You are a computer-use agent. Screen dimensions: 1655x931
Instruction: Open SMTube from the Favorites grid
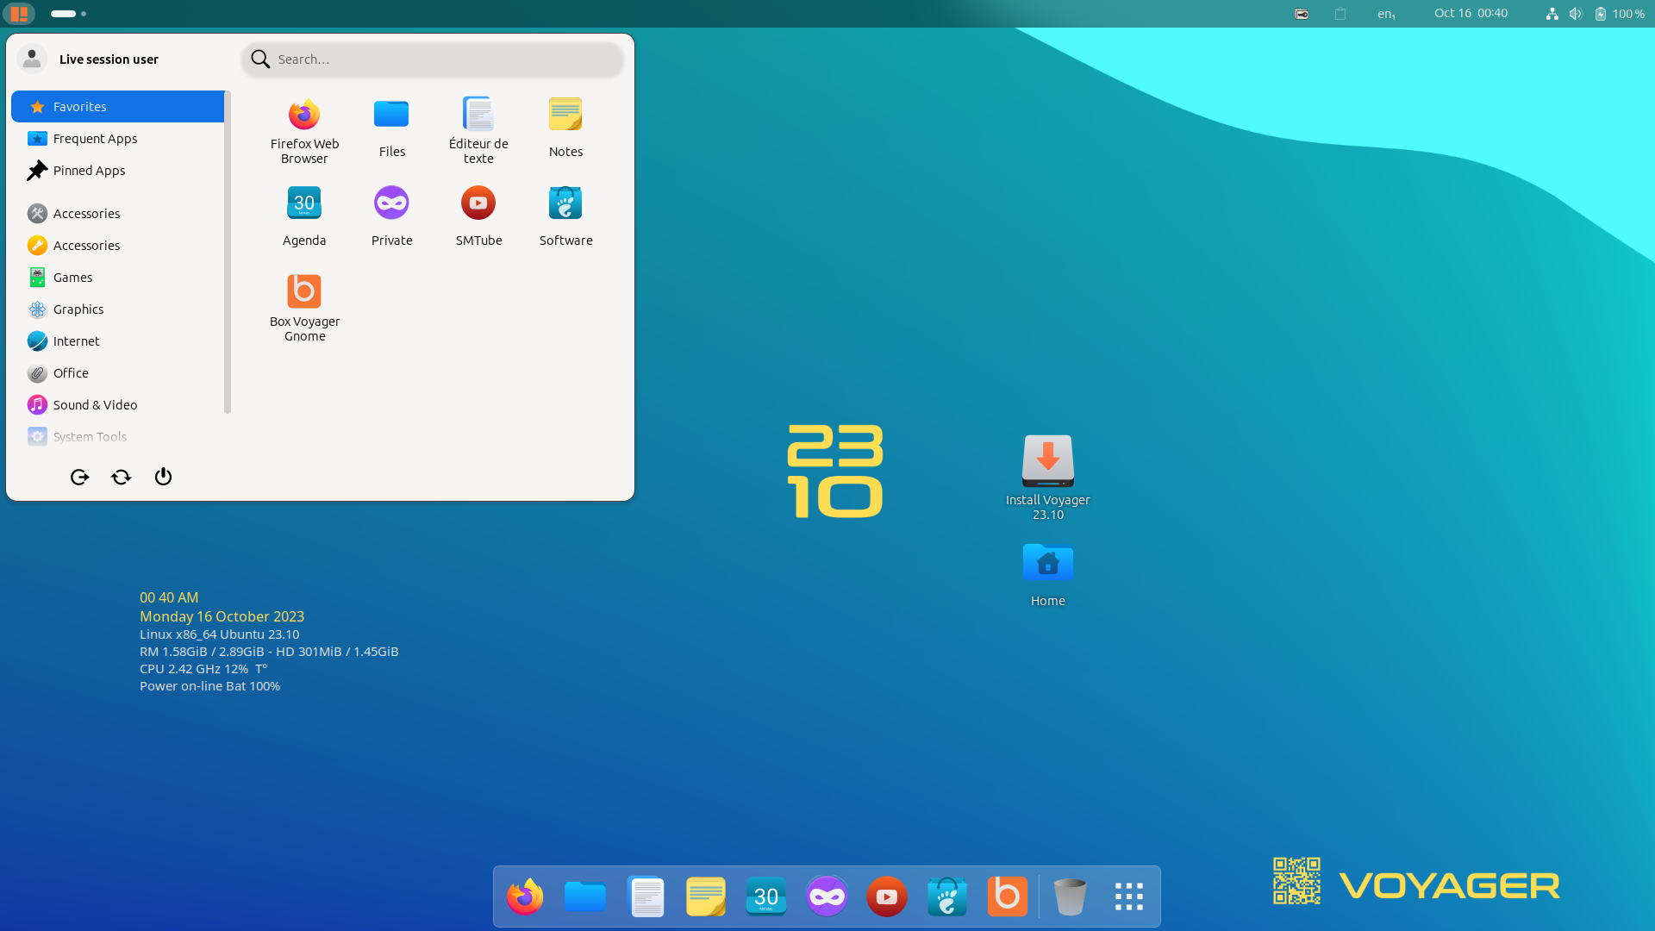click(x=478, y=219)
